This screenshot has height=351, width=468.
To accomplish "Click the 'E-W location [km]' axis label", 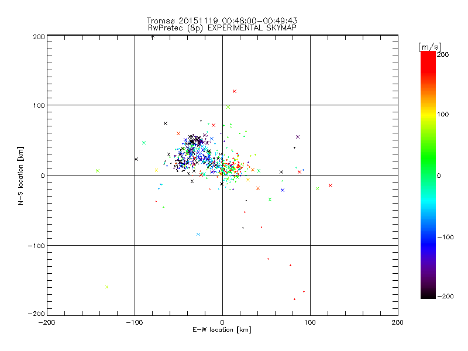I will pos(222,330).
